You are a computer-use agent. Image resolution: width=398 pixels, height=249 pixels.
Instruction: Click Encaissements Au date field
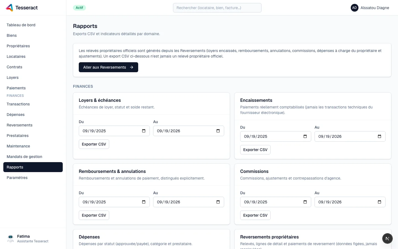click(x=350, y=136)
